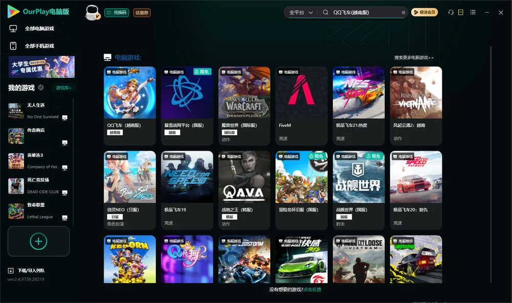Open the 全平台 platform dropdown

point(301,12)
